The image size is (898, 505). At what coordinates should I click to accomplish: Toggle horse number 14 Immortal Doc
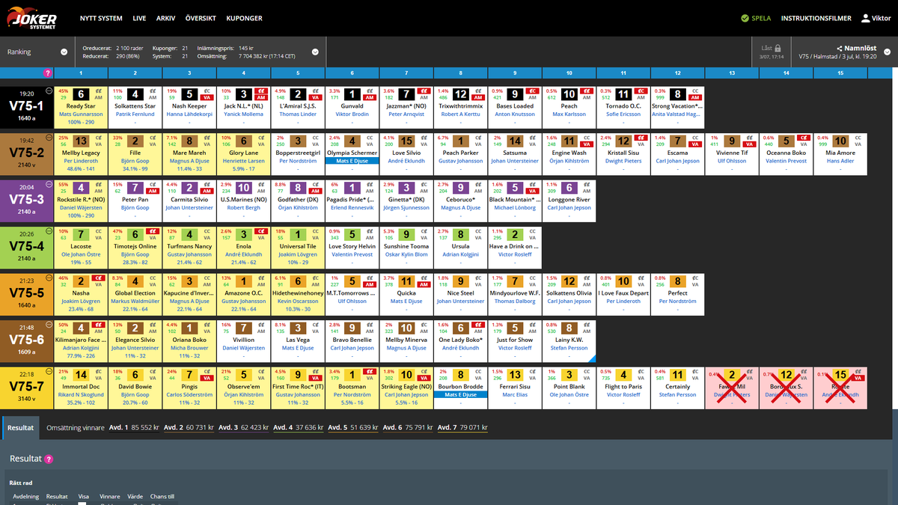[x=82, y=374]
